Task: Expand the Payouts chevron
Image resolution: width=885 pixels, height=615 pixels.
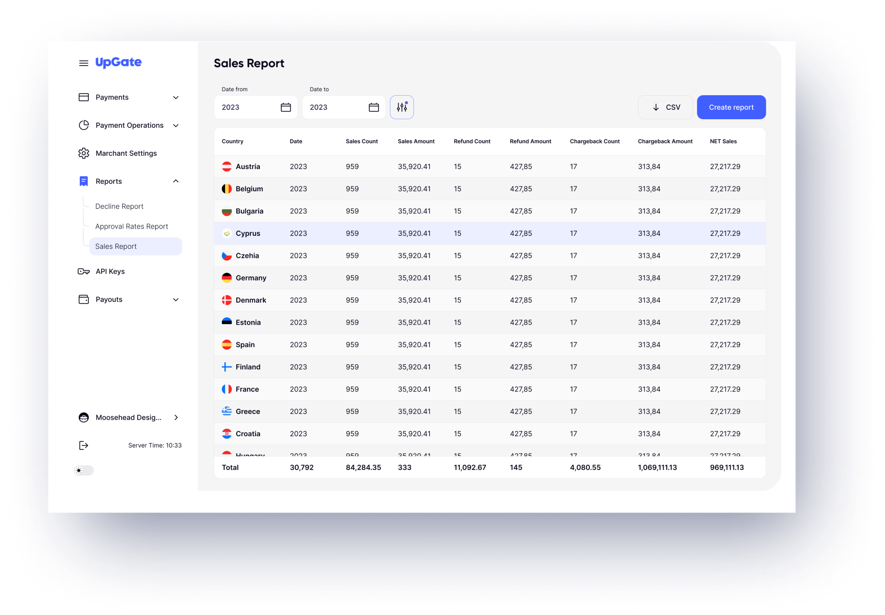Action: click(x=176, y=299)
